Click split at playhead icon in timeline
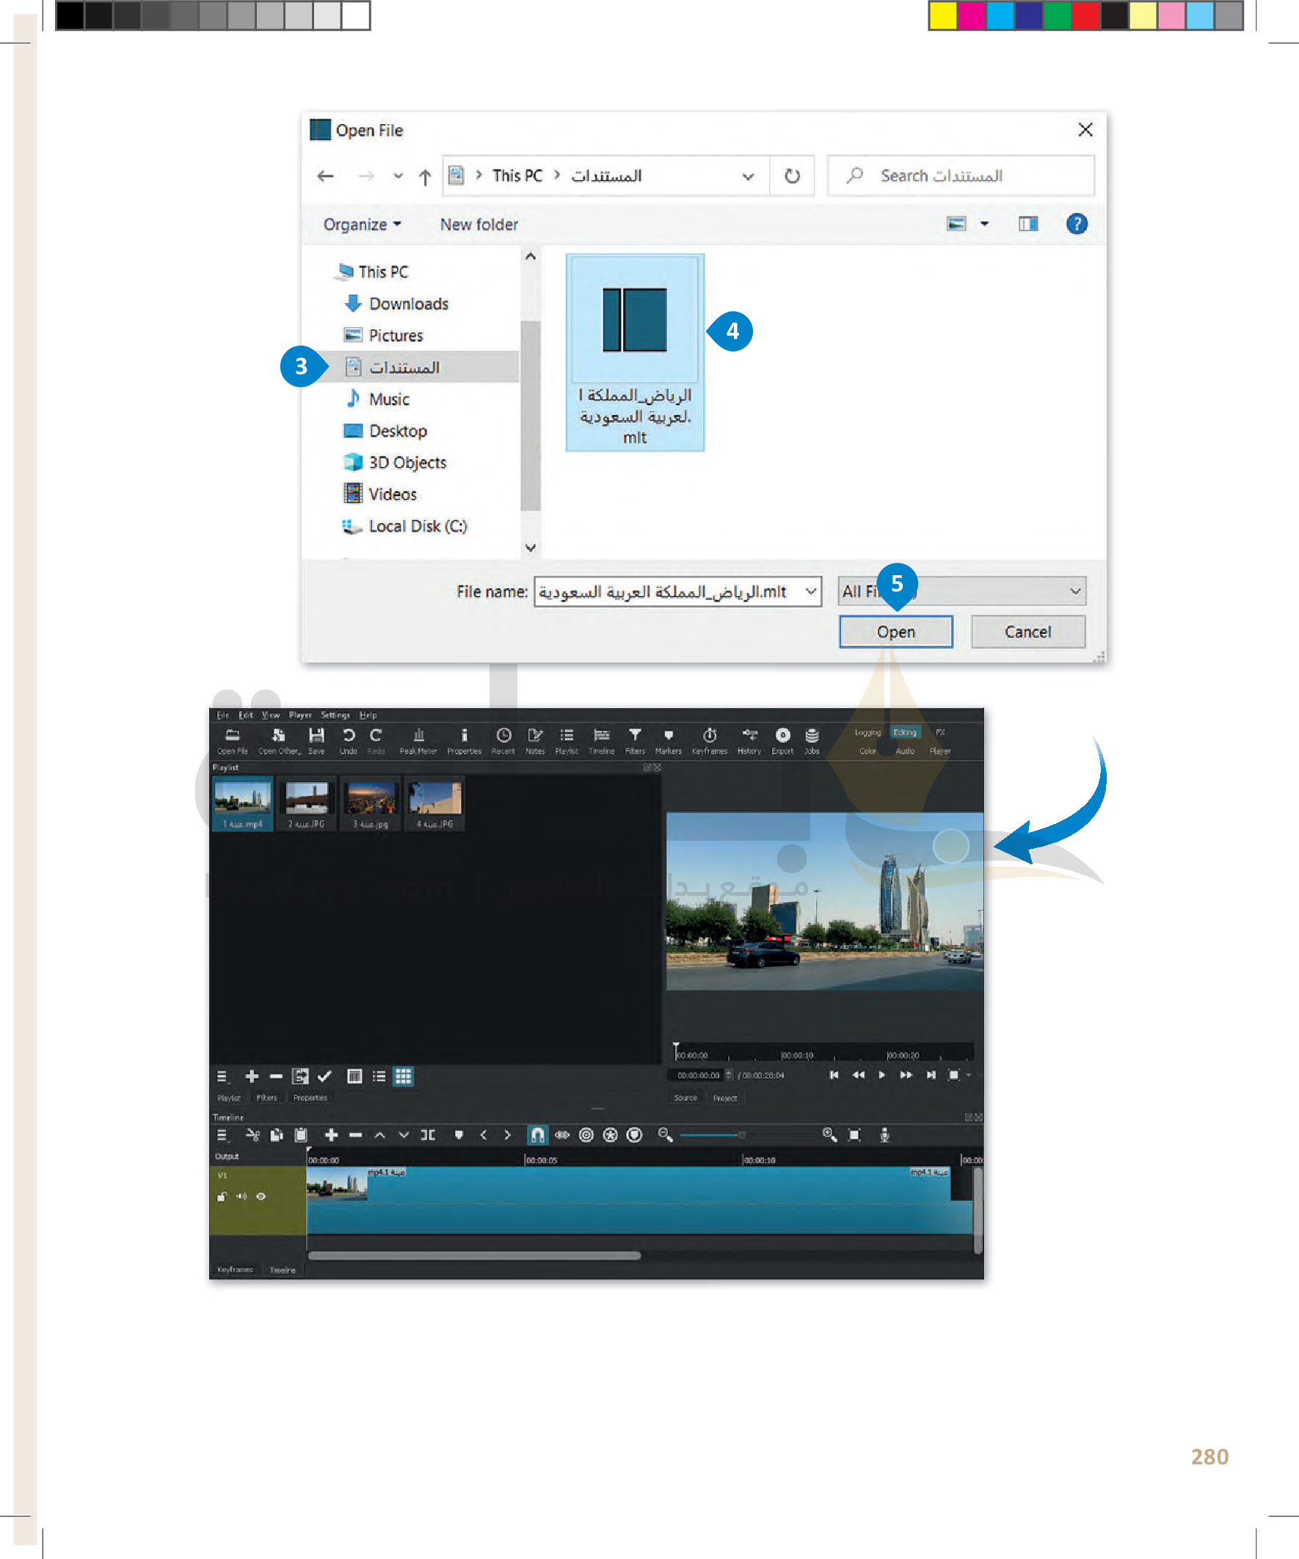 point(428,1135)
